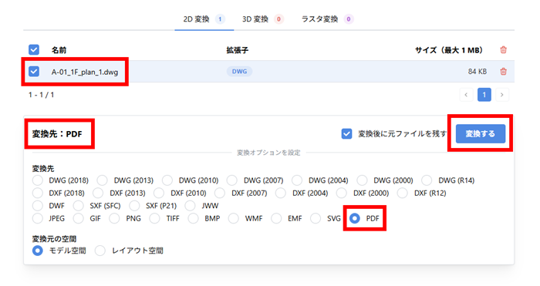Screen dimensions: 540x286
Task: Choose SVG output format
Action: tap(316, 218)
